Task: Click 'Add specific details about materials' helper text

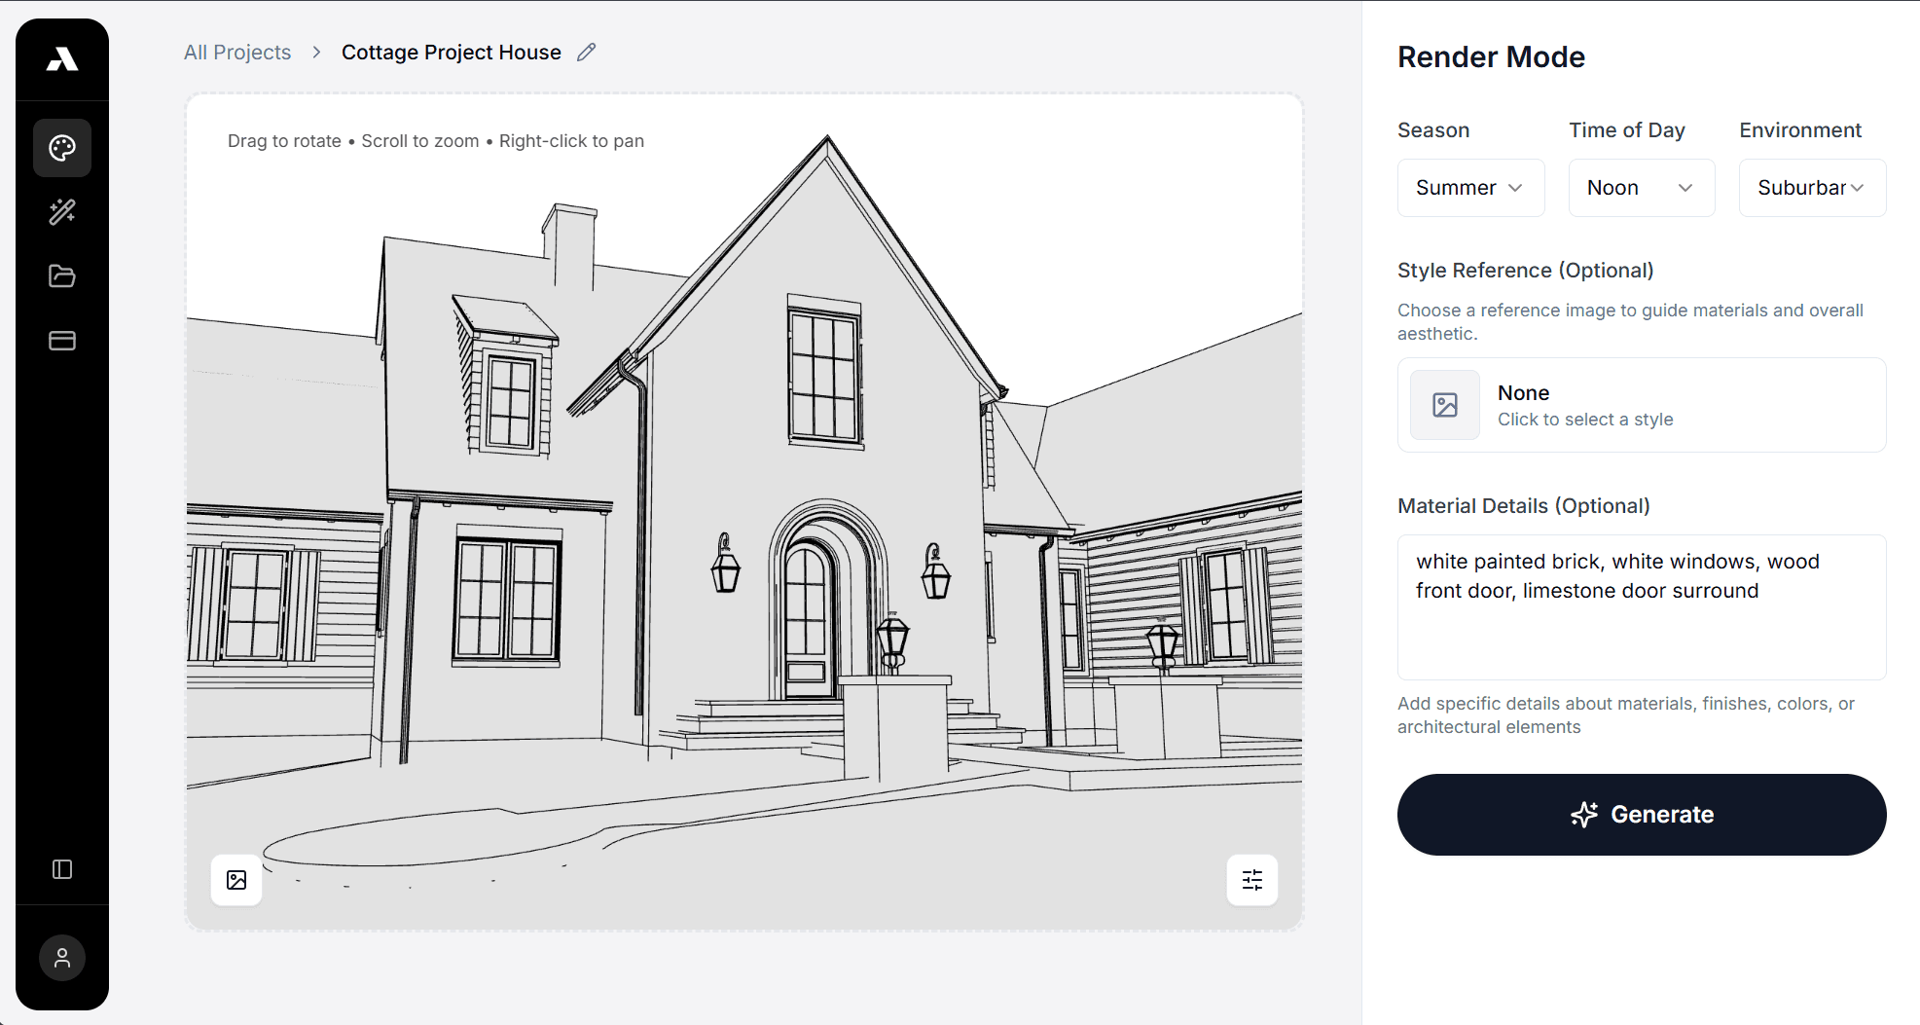Action: (1626, 715)
